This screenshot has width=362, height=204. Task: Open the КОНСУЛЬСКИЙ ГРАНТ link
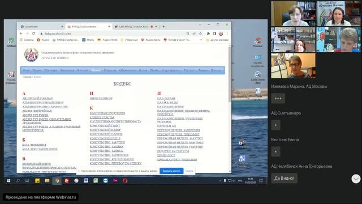click(105, 126)
